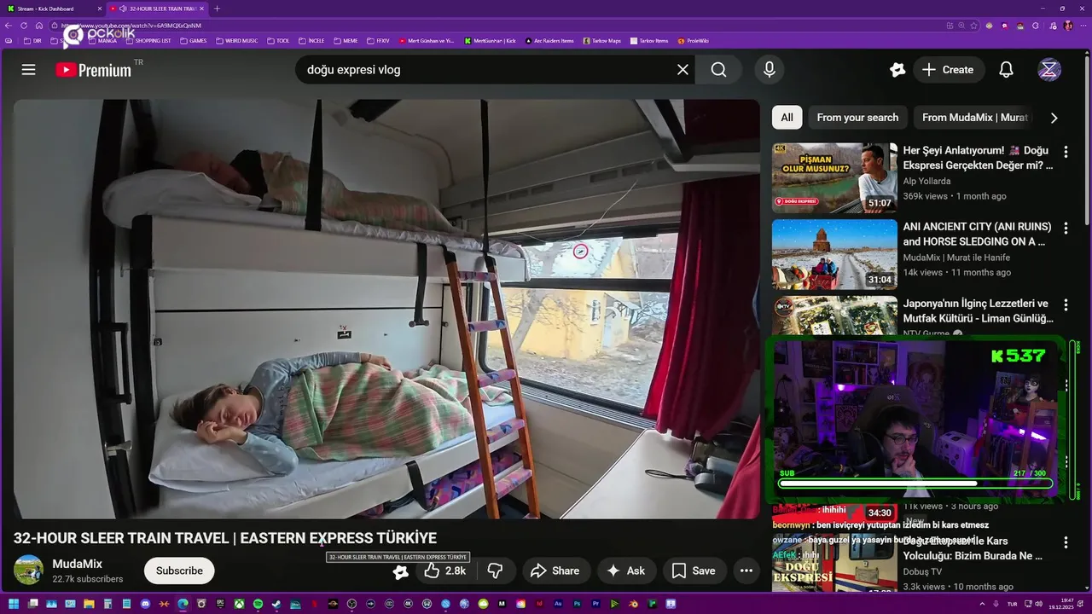This screenshot has height=614, width=1092.
Task: Open Epic Games launcher from the taskbar
Action: pos(220,604)
